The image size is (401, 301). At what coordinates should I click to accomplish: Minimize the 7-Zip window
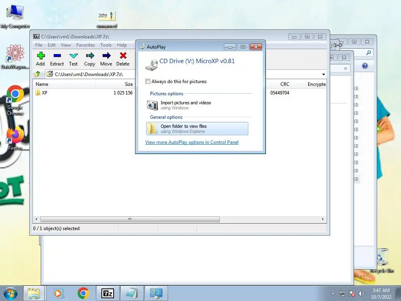[294, 36]
